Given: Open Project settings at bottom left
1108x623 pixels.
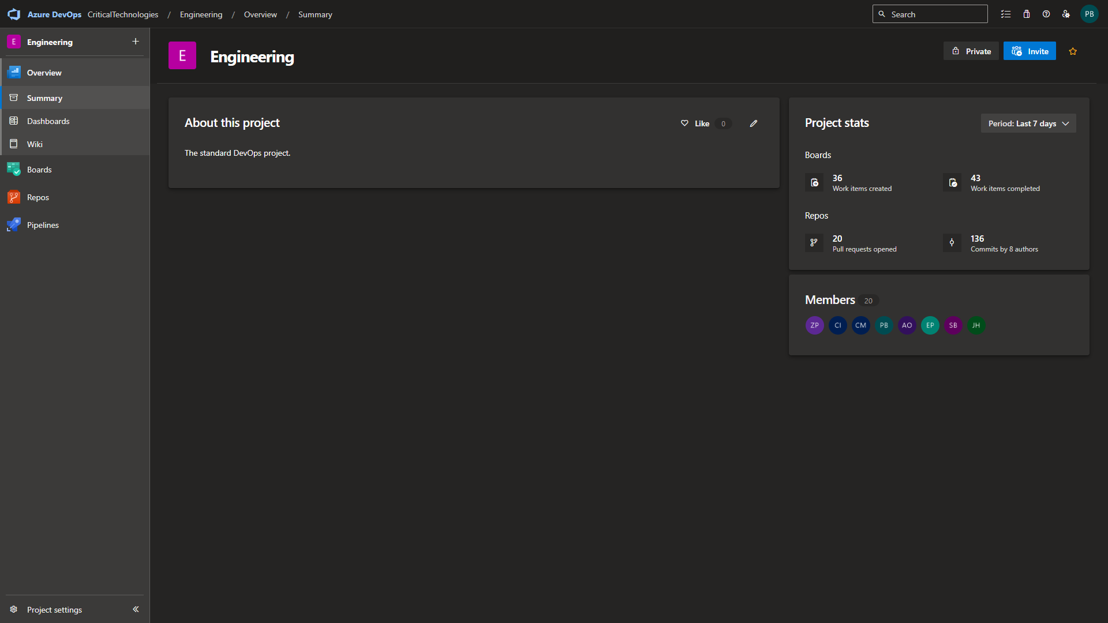Looking at the screenshot, I should click(54, 610).
